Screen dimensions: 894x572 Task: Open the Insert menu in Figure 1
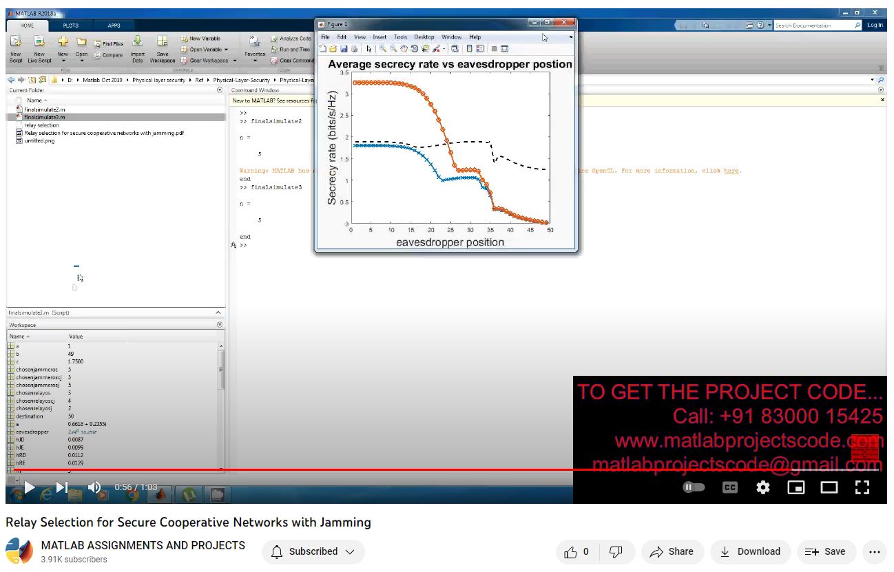(380, 37)
